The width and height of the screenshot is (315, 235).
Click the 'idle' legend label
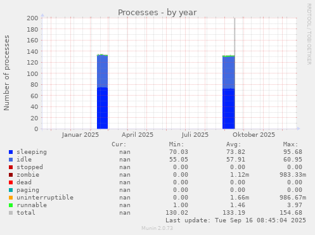(x=24, y=160)
